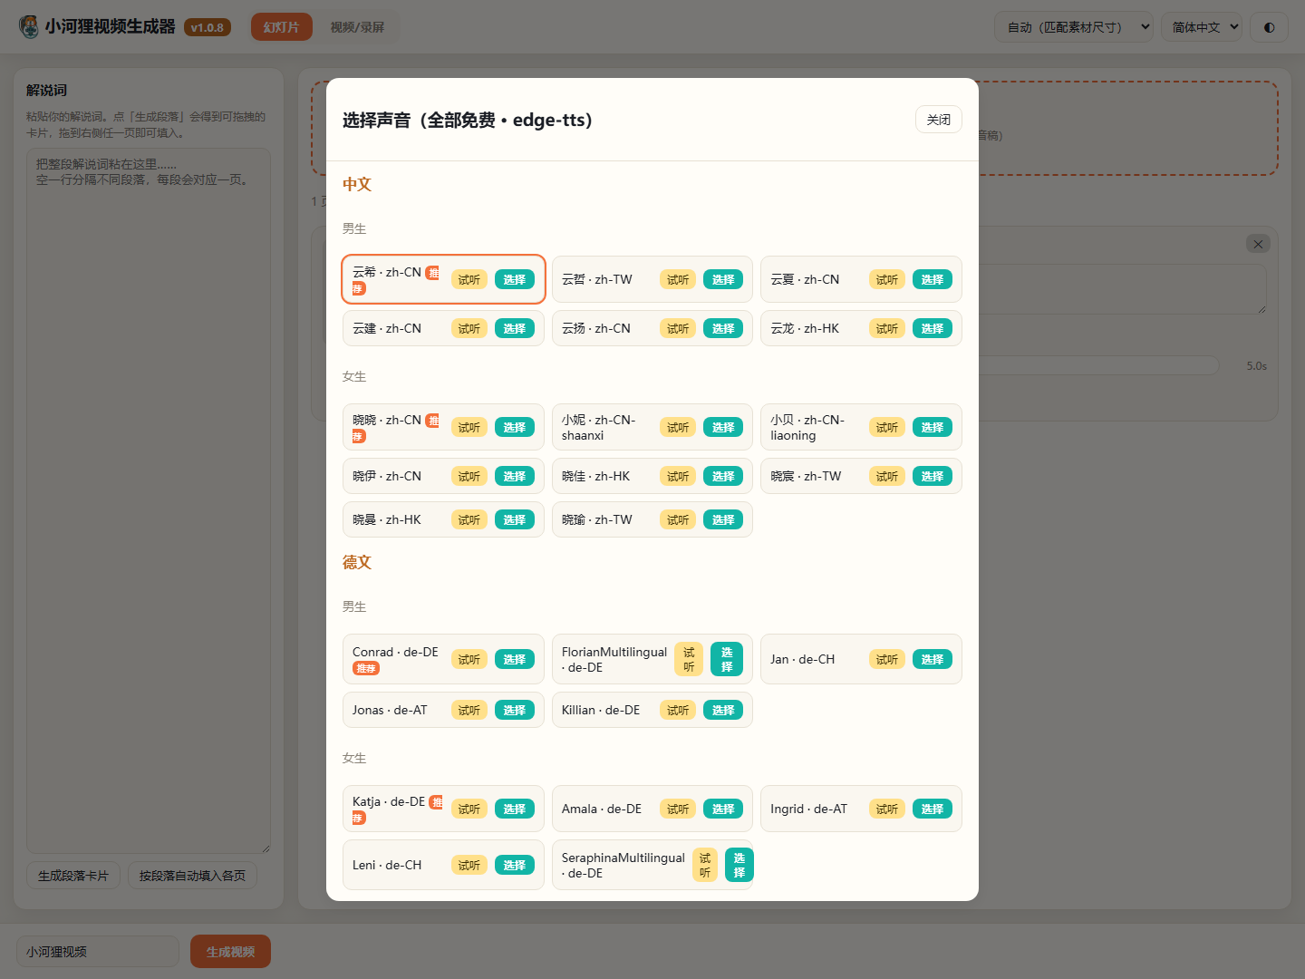This screenshot has height=979, width=1305.
Task: Select the Killian de-DE voice
Action: point(723,711)
